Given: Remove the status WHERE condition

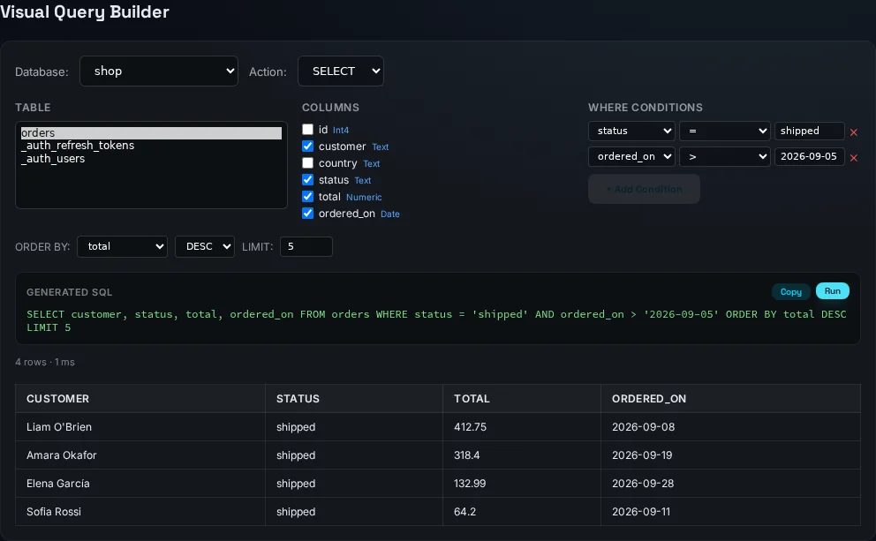Looking at the screenshot, I should 853,132.
